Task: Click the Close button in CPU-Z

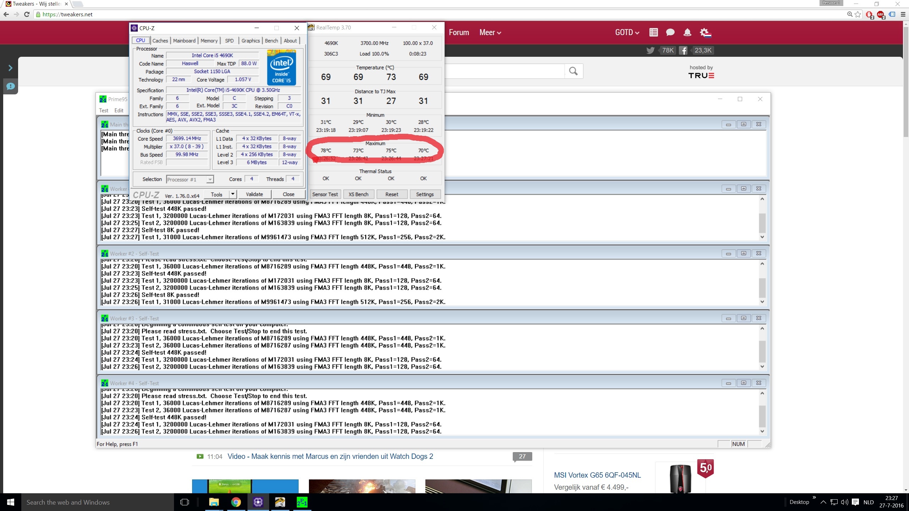Action: pos(289,194)
